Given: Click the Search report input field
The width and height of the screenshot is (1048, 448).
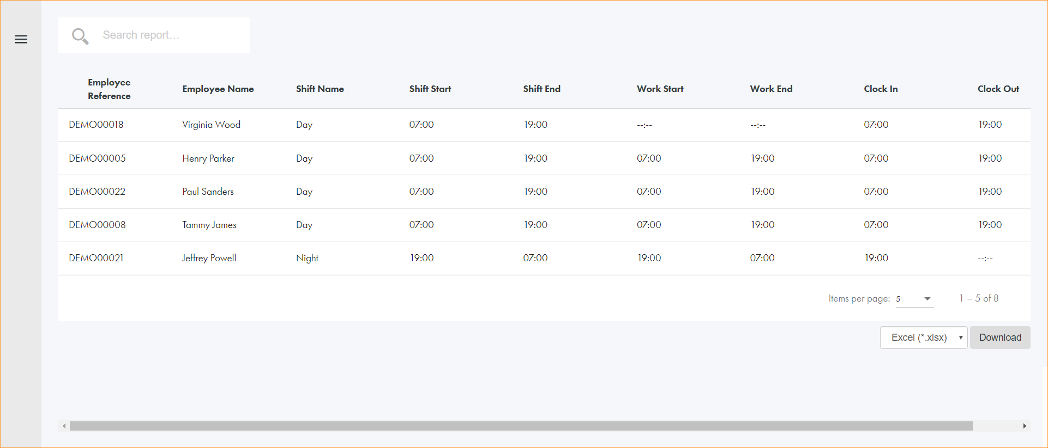Looking at the screenshot, I should click(169, 35).
